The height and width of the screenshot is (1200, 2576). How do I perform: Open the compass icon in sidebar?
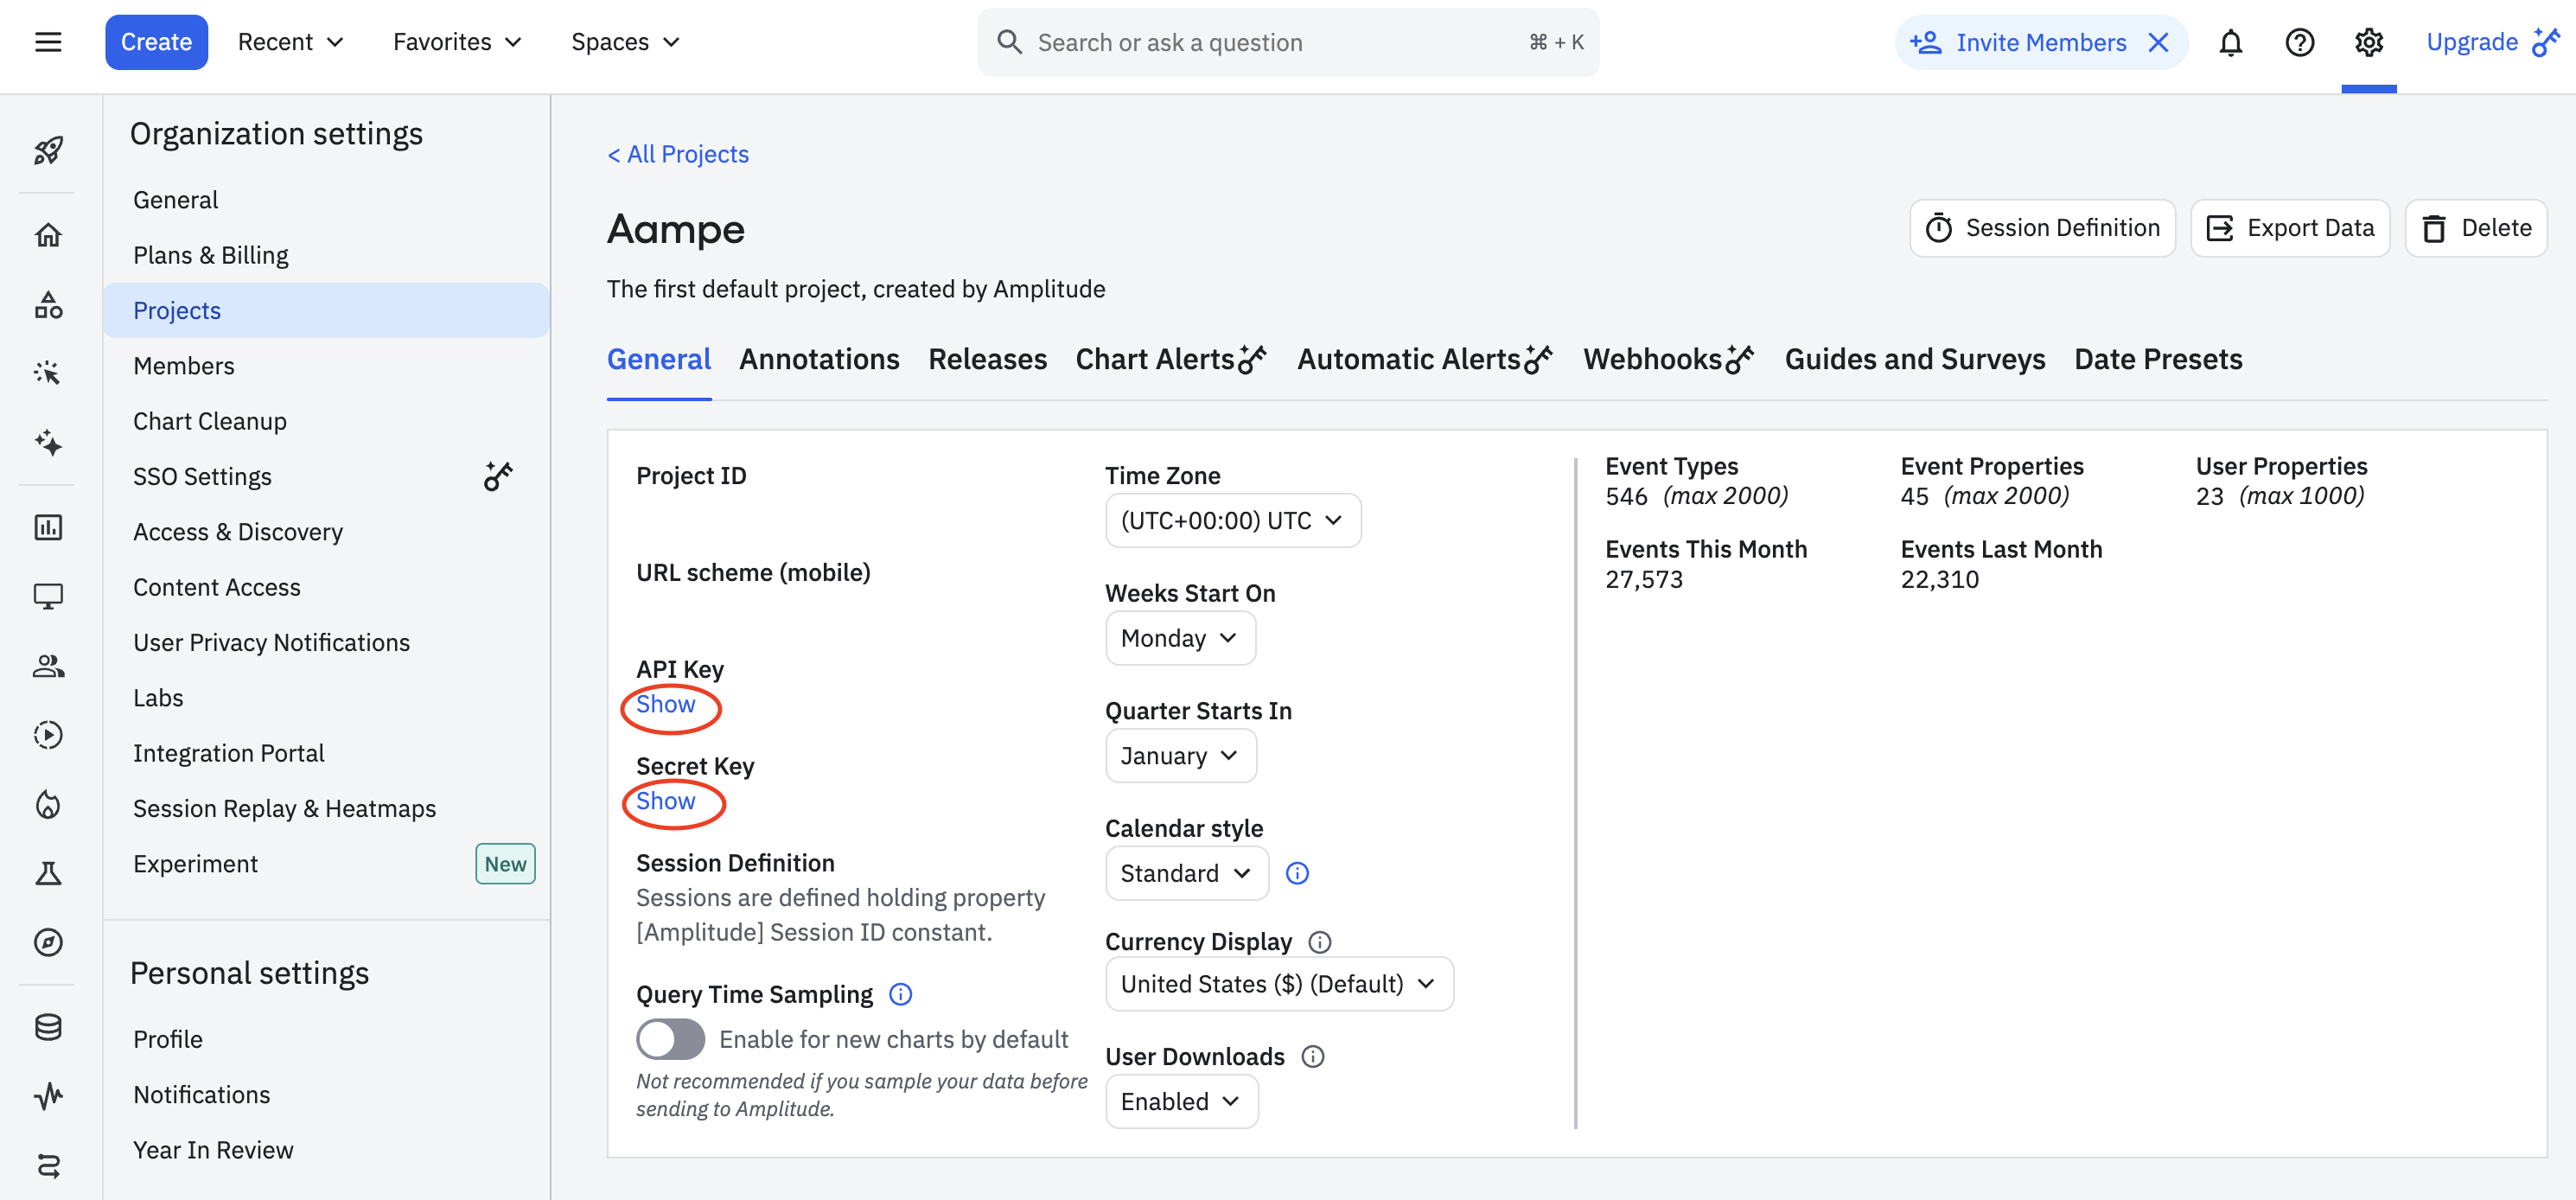pos(48,942)
